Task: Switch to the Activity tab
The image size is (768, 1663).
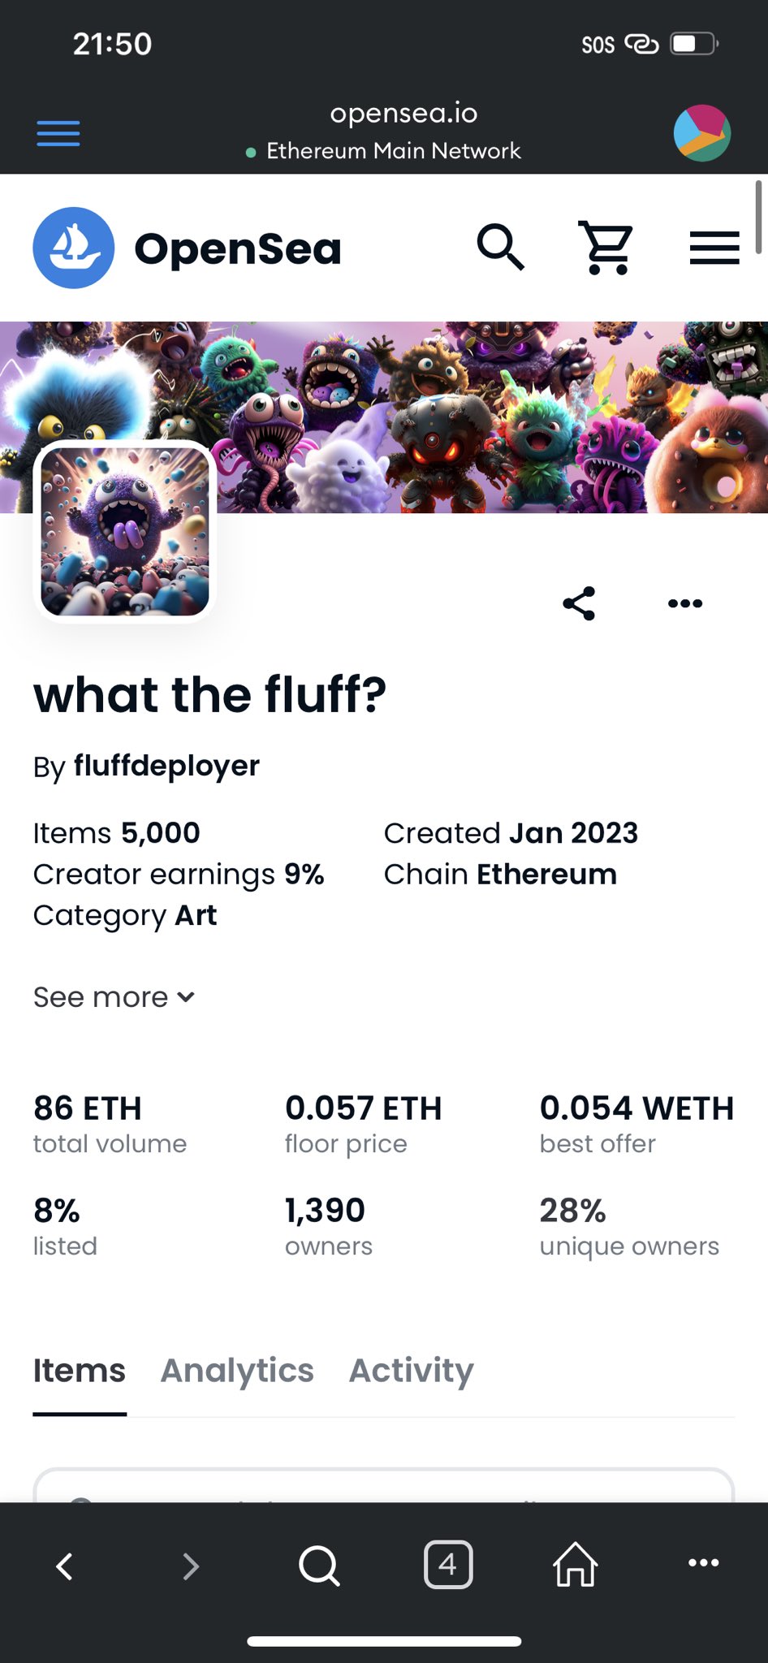Action: coord(412,1371)
